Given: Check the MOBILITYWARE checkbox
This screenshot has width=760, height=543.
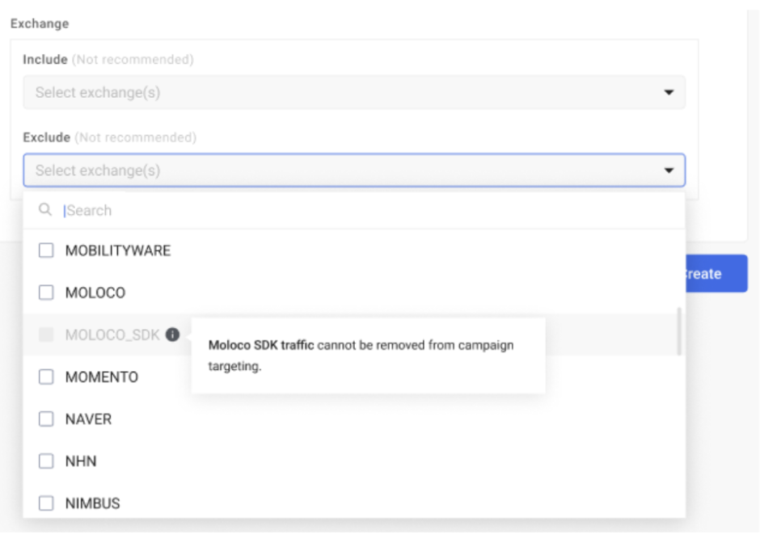Looking at the screenshot, I should point(46,250).
